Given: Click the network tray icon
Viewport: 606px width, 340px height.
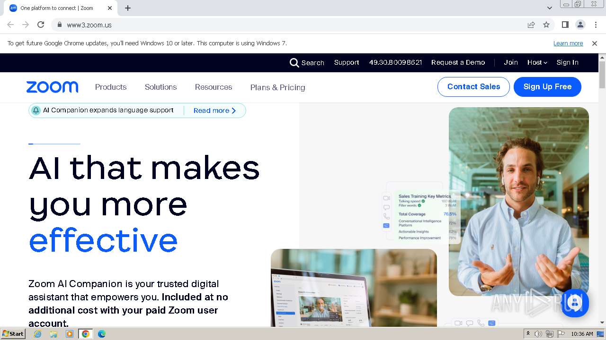Looking at the screenshot, I should (550, 334).
